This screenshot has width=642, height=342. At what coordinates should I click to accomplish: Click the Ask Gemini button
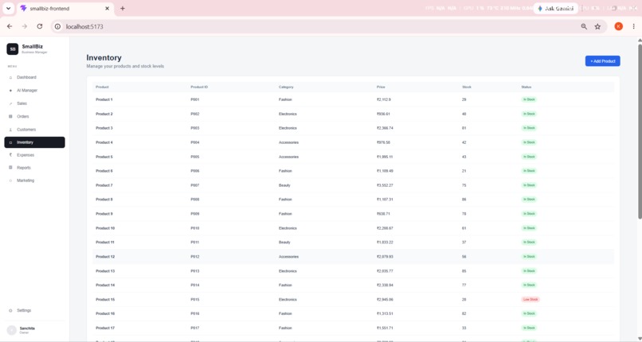(x=556, y=8)
